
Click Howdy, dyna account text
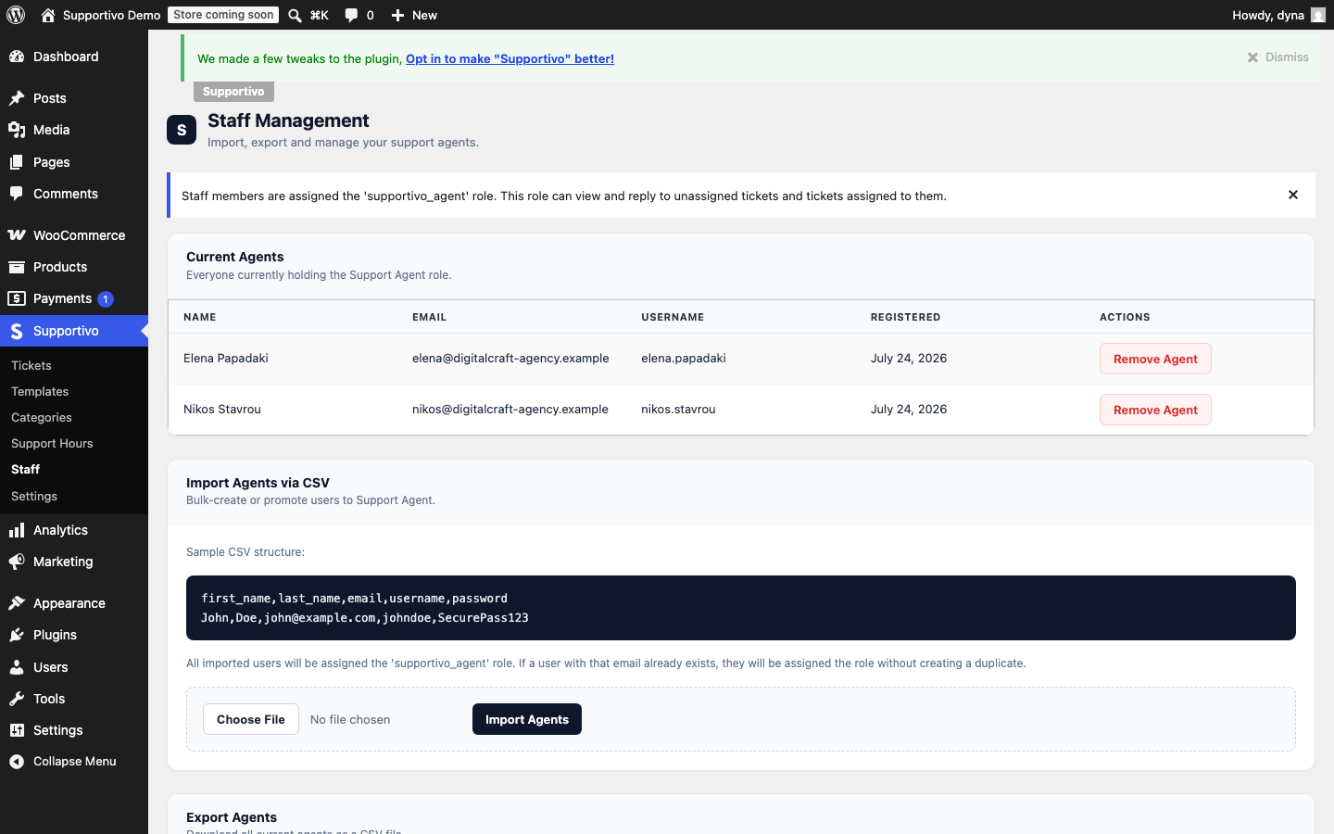pos(1268,15)
